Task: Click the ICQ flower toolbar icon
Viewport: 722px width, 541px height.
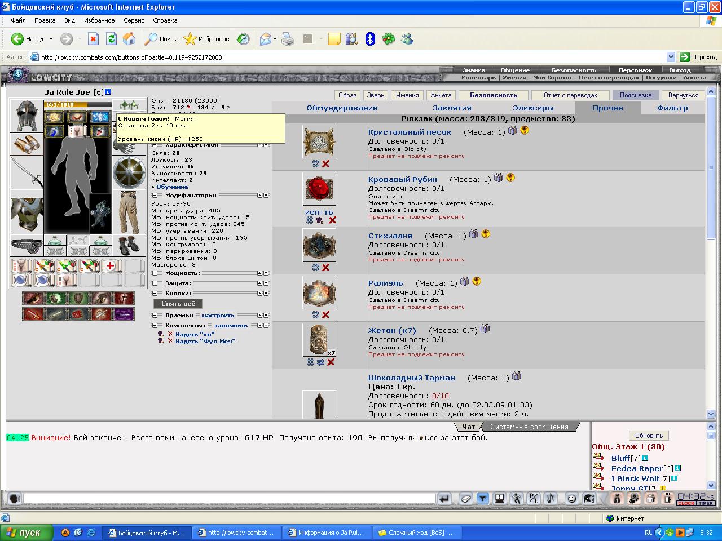Action: pos(389,39)
